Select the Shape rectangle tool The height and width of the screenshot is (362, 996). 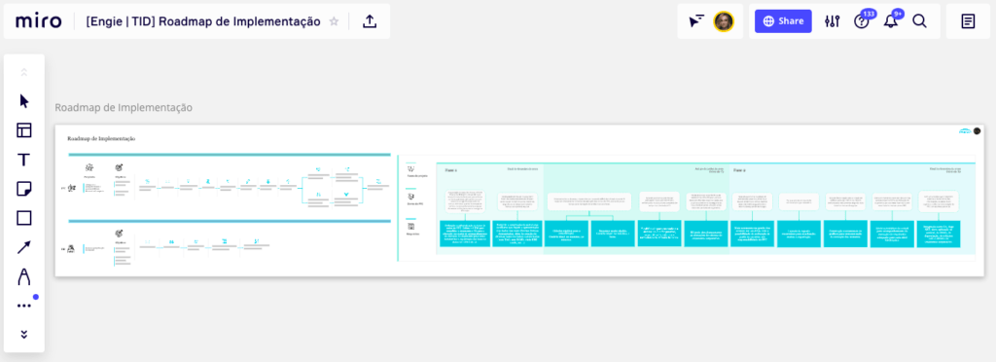[24, 218]
